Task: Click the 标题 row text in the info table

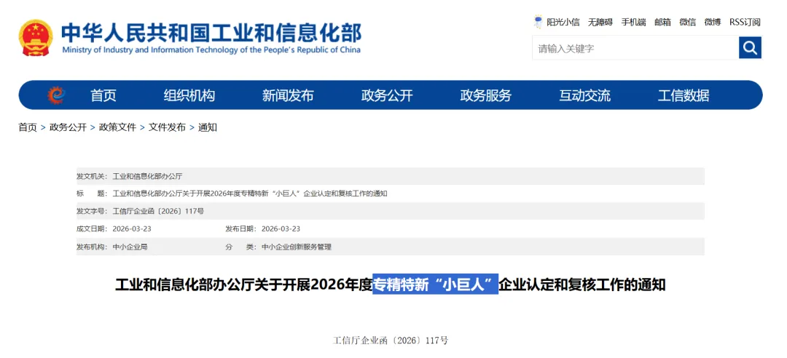Action: tap(250, 194)
